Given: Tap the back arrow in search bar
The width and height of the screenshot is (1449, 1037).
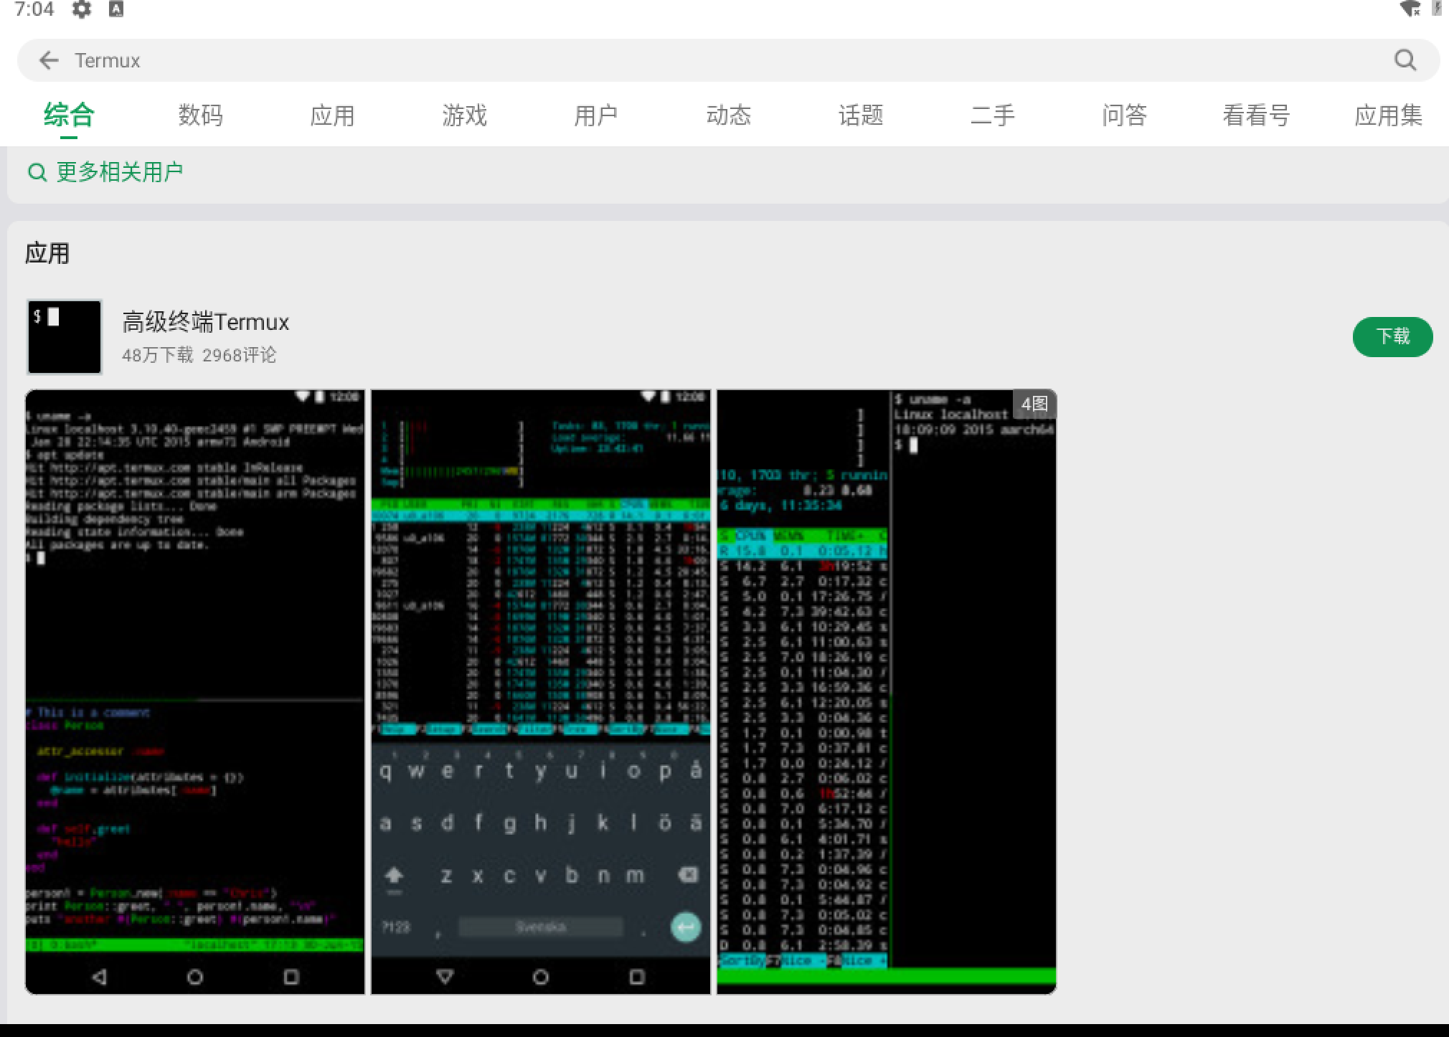Looking at the screenshot, I should tap(49, 60).
